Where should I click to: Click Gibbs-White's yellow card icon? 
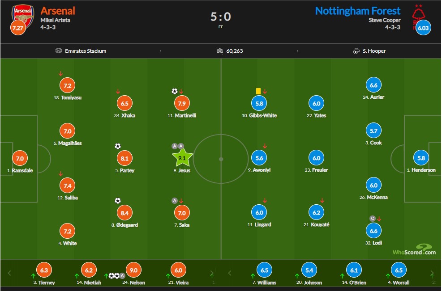tap(258, 91)
